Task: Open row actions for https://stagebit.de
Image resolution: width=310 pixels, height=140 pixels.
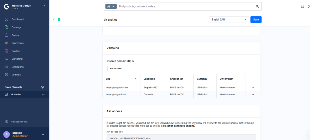Action: (x=253, y=95)
